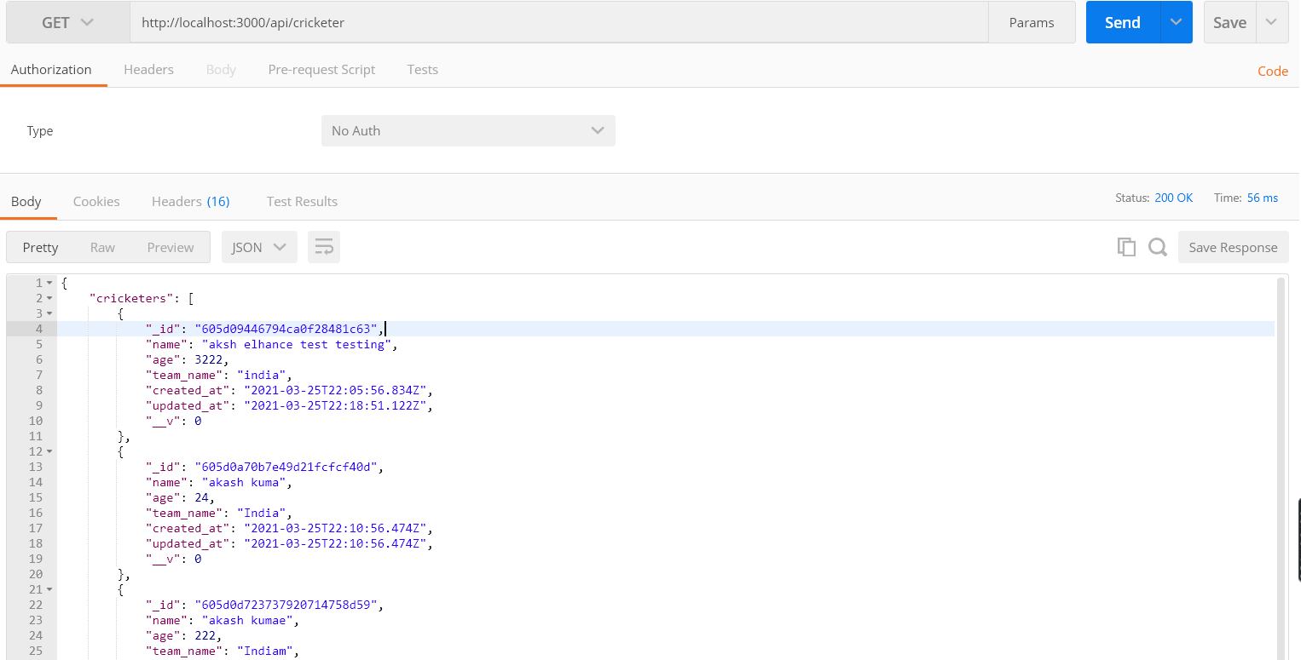
Task: Select the Pretty view mode
Action: click(40, 247)
